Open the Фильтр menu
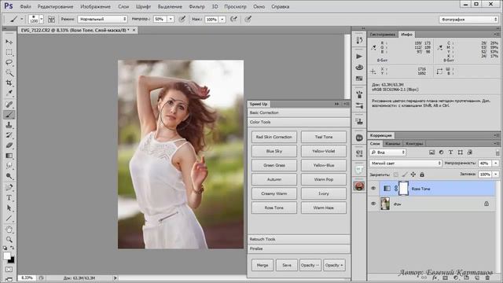 click(196, 6)
